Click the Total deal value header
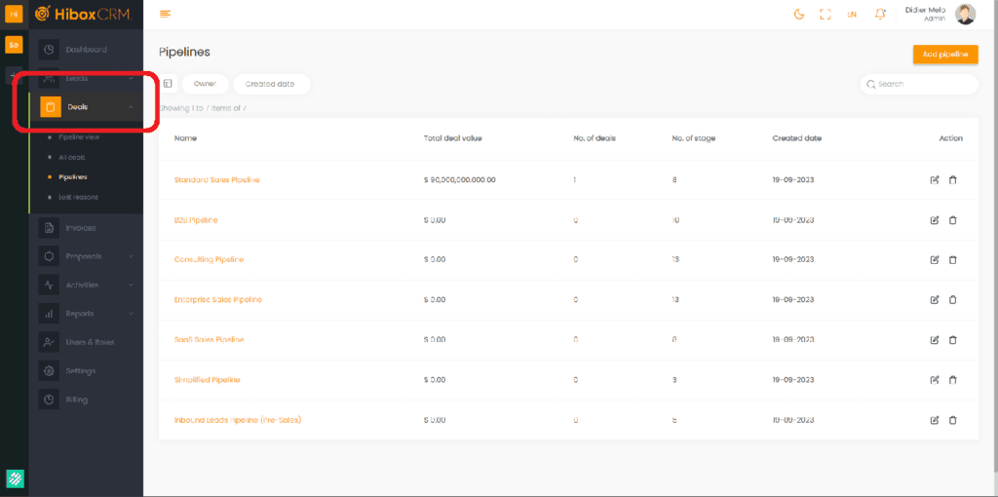 click(x=452, y=138)
